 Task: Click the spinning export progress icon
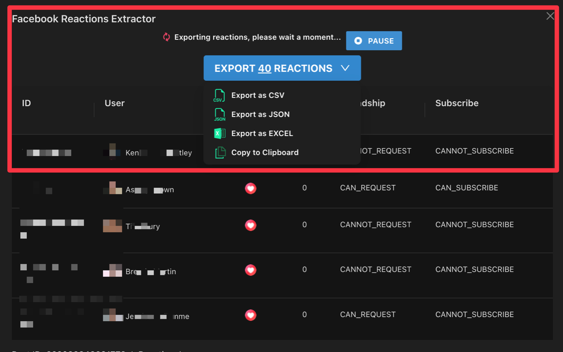pos(166,37)
